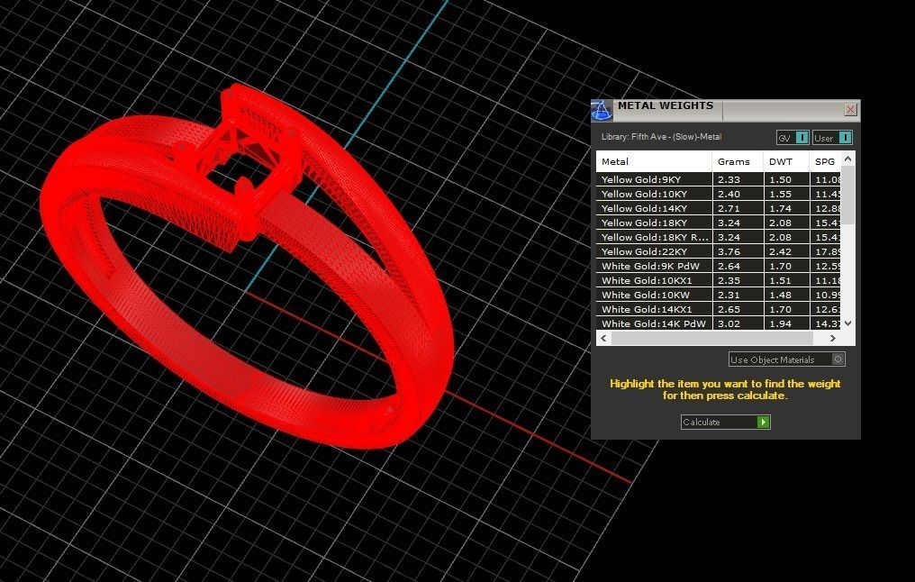Click the metal list scroll-down arrow
Screen dimensions: 915x582
coord(847,323)
